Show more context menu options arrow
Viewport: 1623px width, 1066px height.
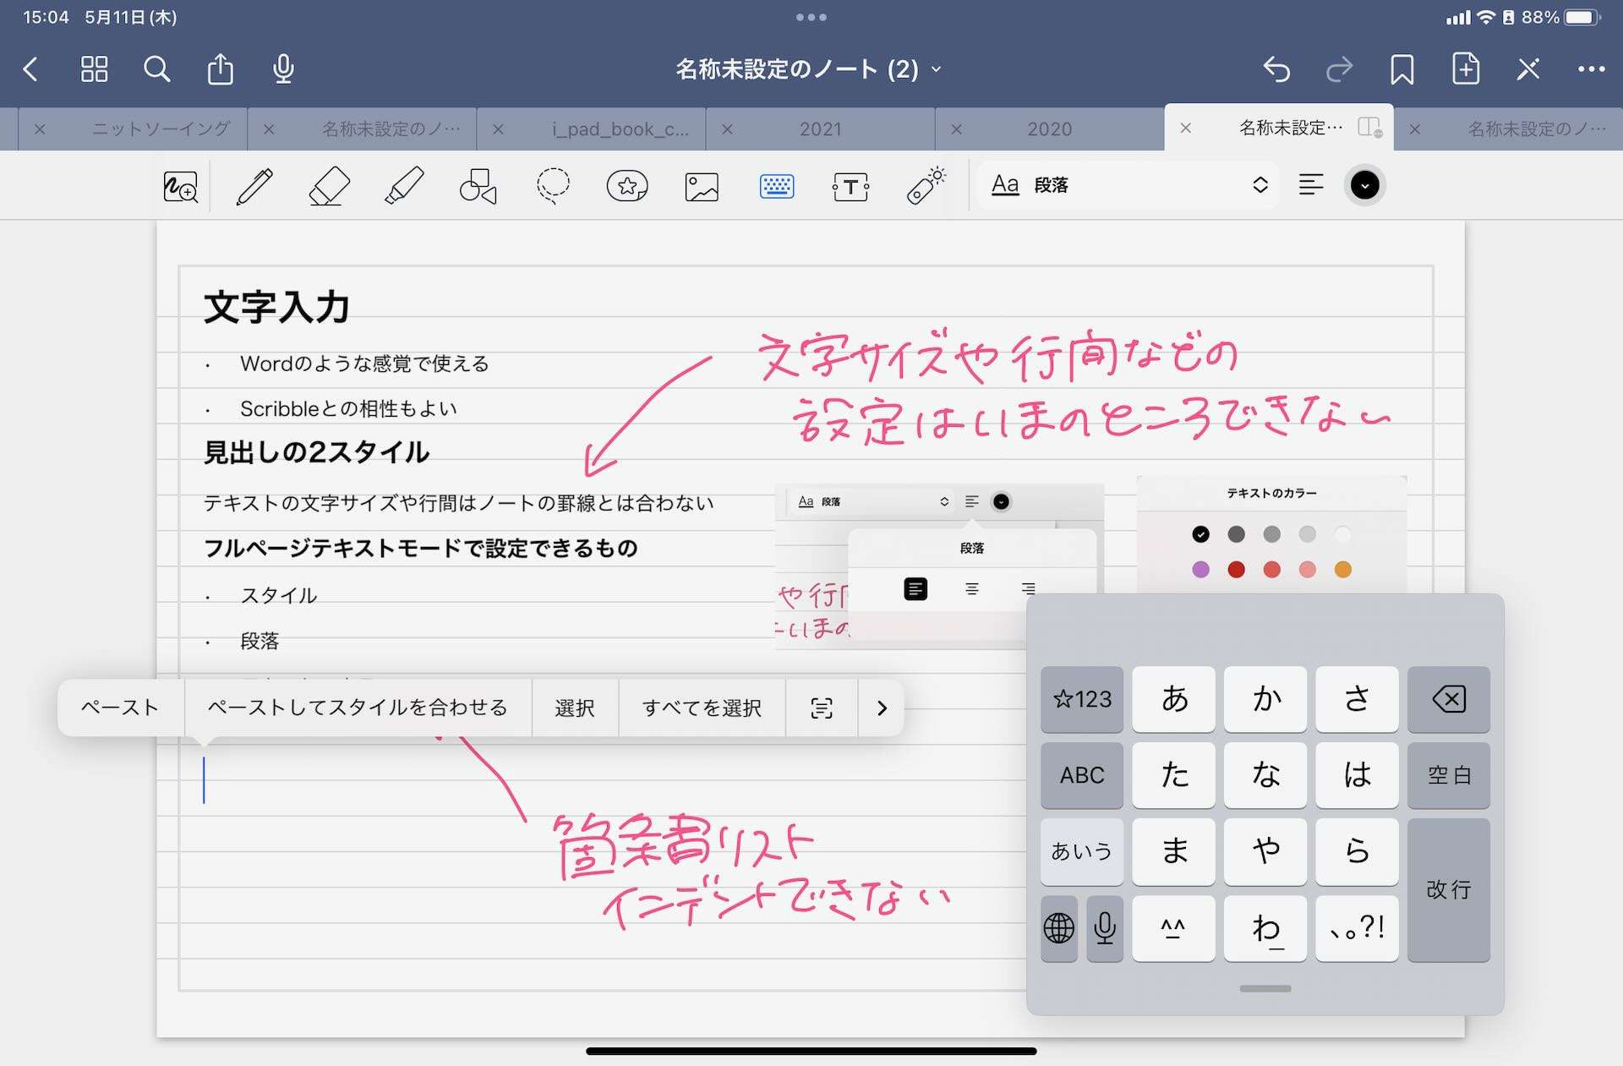pos(882,708)
